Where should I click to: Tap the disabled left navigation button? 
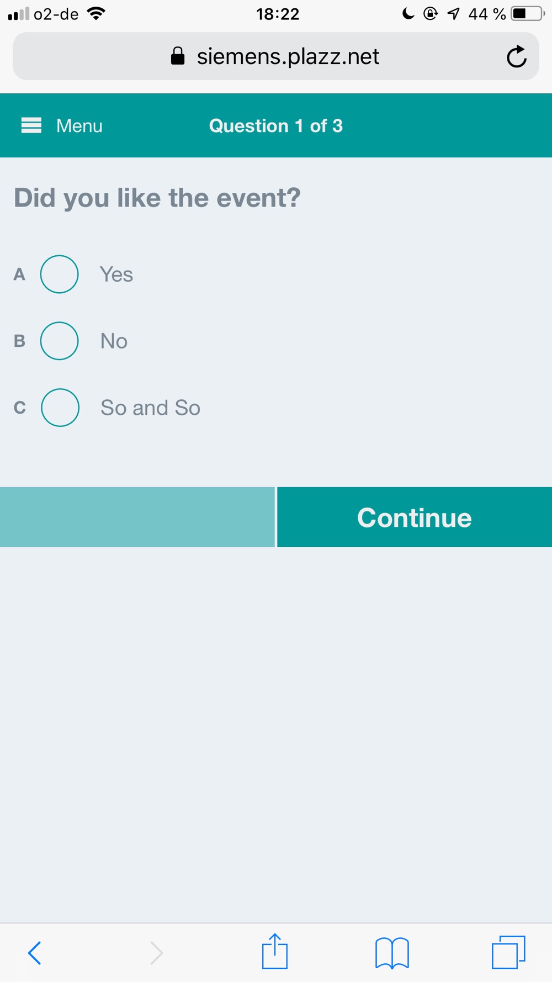pos(137,517)
